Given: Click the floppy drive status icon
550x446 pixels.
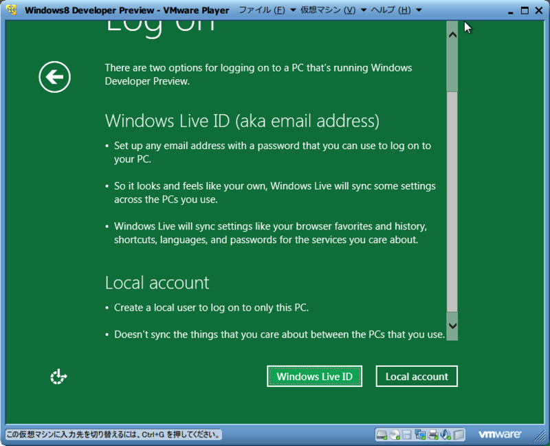Looking at the screenshot, I should point(407,435).
